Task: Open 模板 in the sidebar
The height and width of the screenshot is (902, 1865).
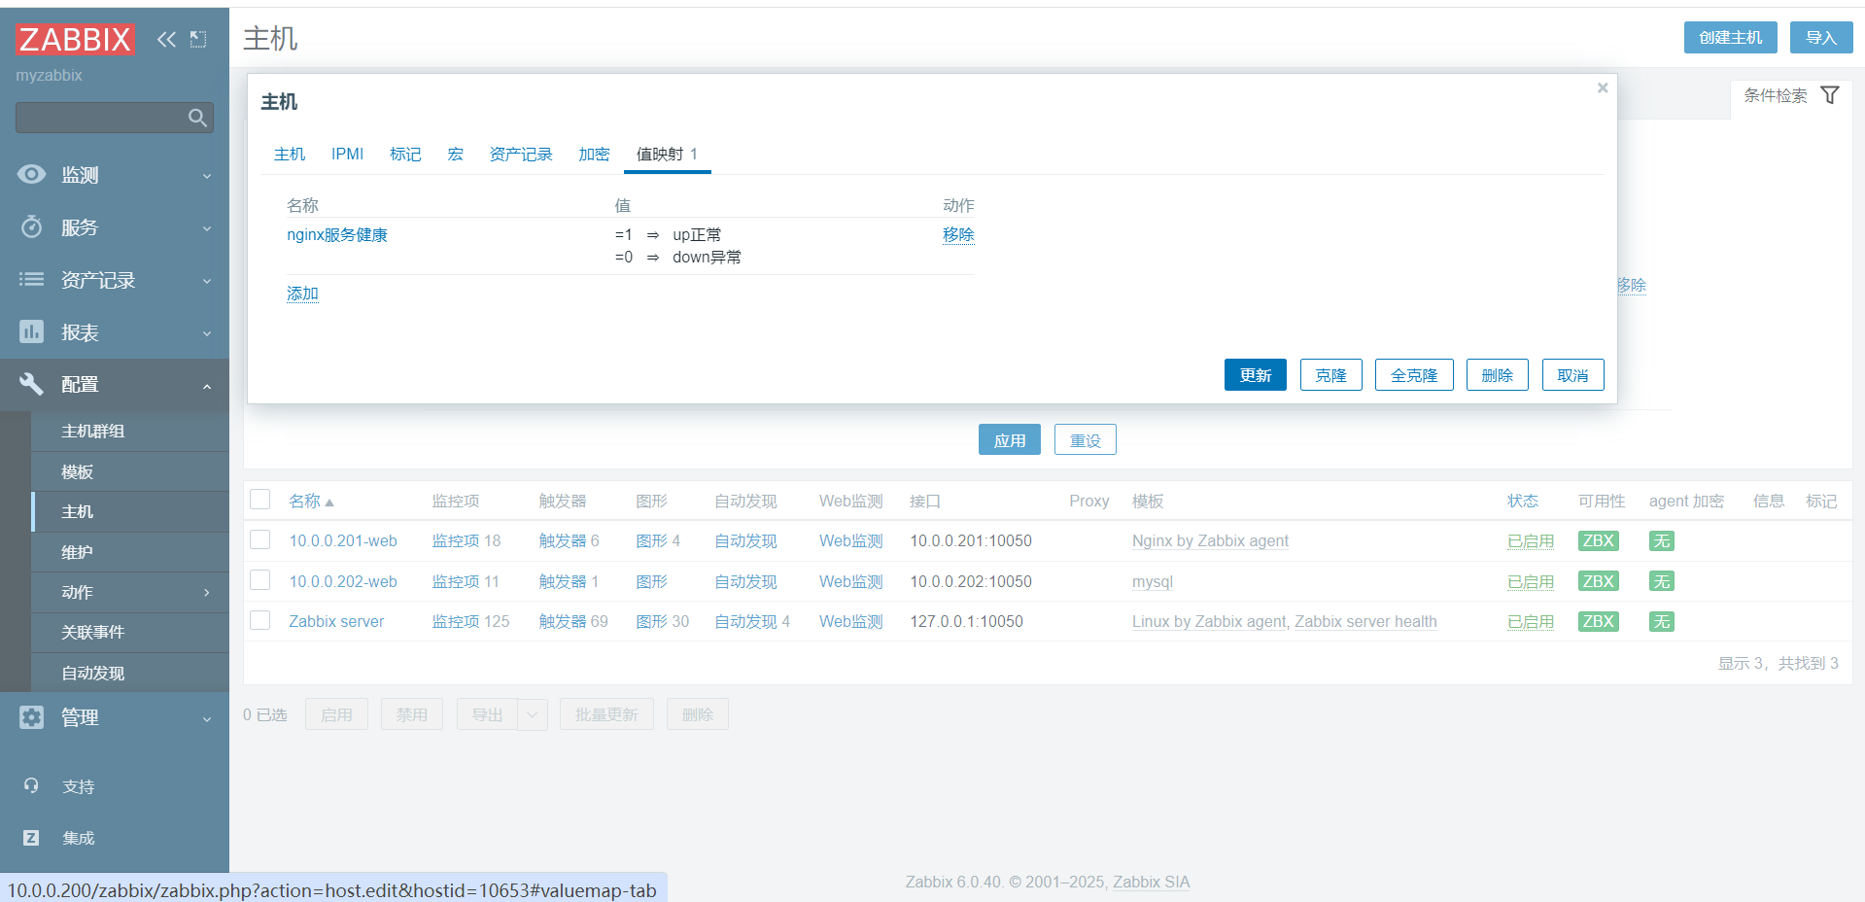Action: click(x=130, y=472)
